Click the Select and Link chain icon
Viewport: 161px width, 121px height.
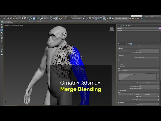coord(8,18)
